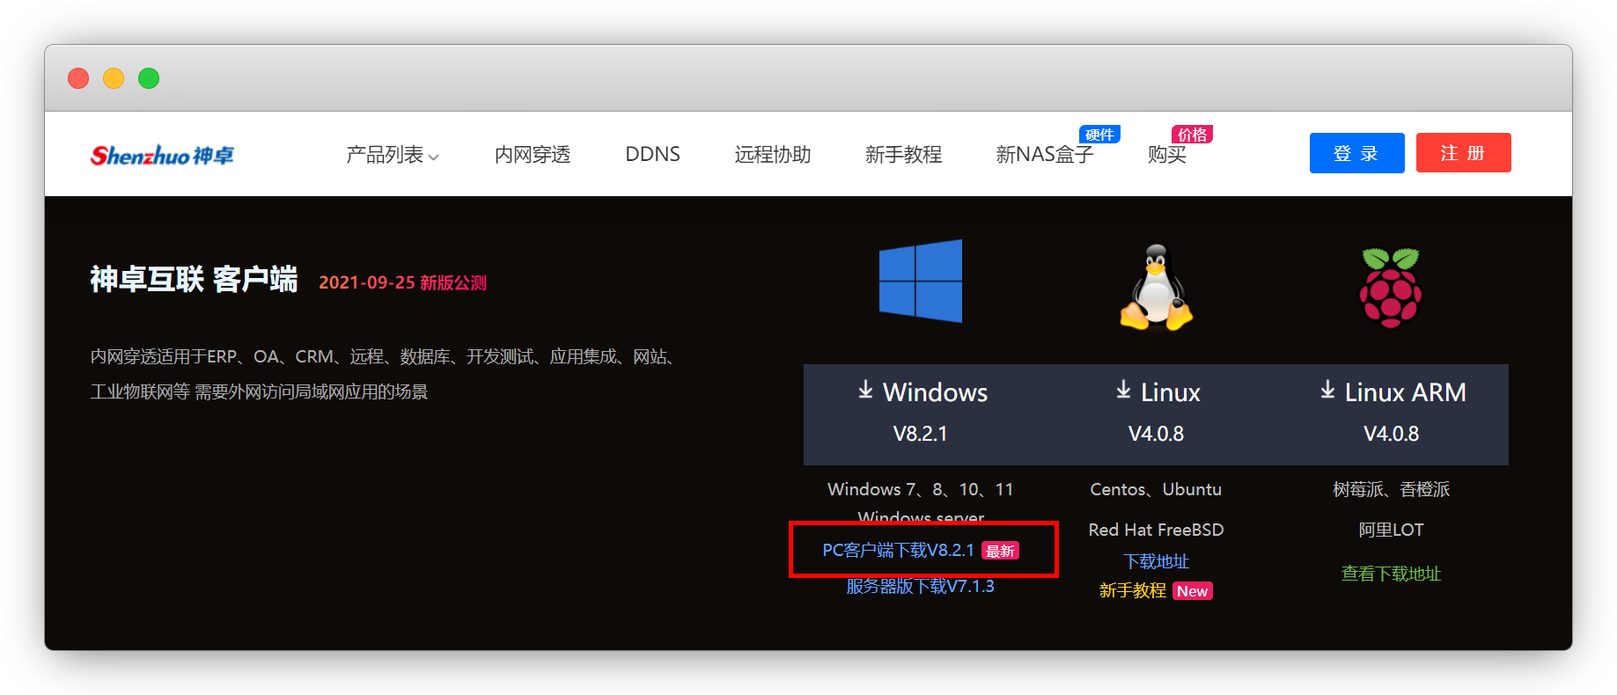Open 远程协助 from the navigation bar

772,155
